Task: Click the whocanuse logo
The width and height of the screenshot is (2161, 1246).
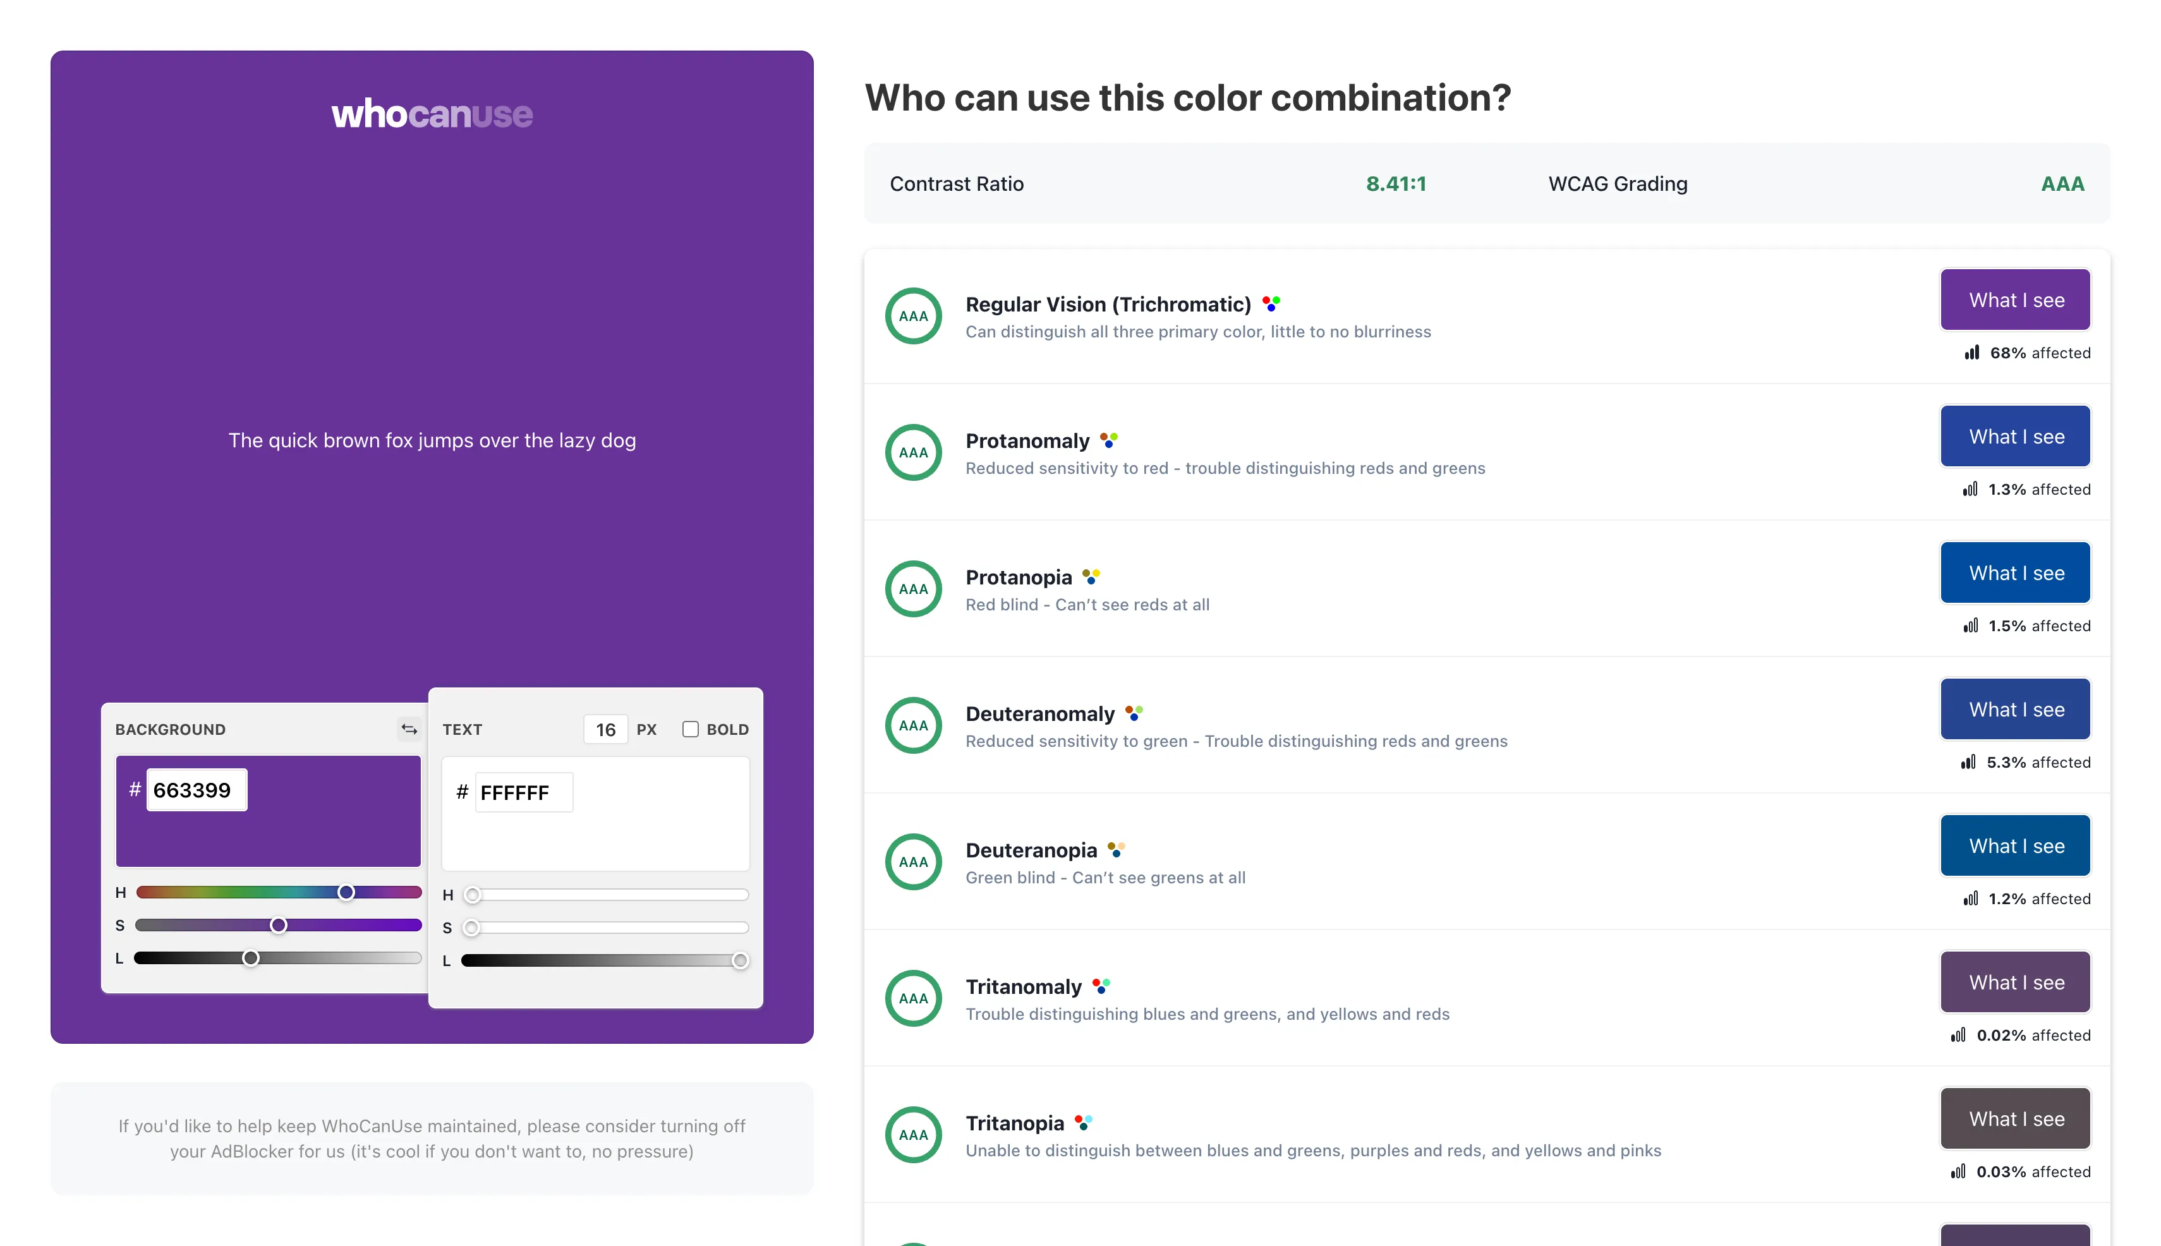Action: pyautogui.click(x=432, y=114)
